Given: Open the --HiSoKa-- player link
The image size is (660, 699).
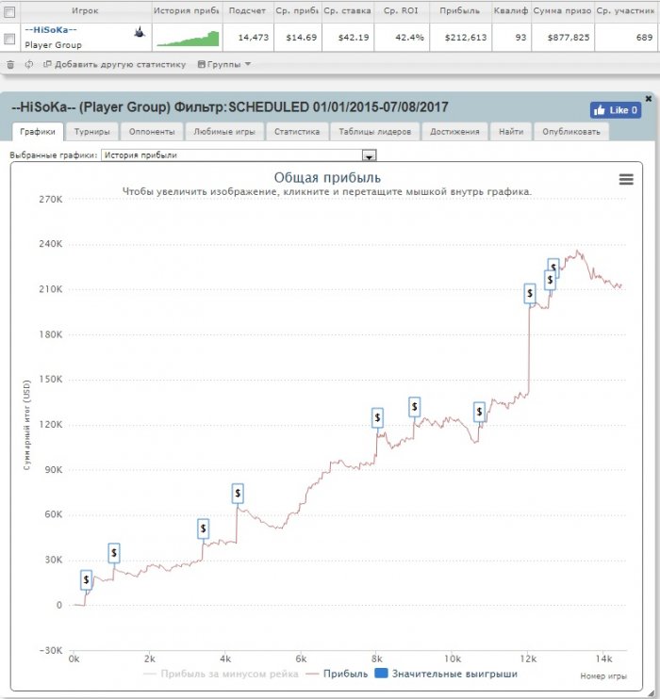Looking at the screenshot, I should click(51, 30).
